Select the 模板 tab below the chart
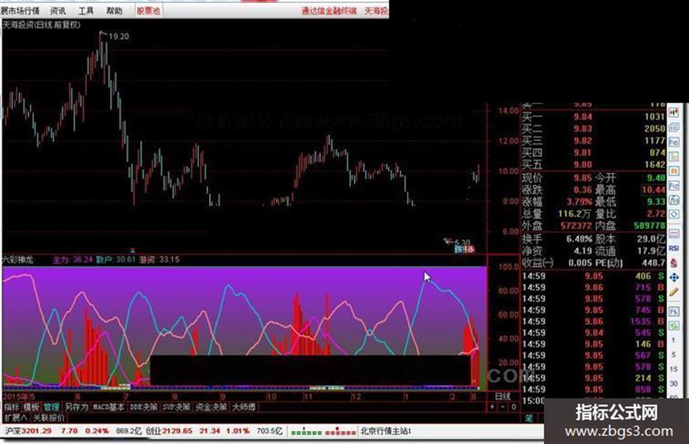This screenshot has width=689, height=444. [31, 407]
